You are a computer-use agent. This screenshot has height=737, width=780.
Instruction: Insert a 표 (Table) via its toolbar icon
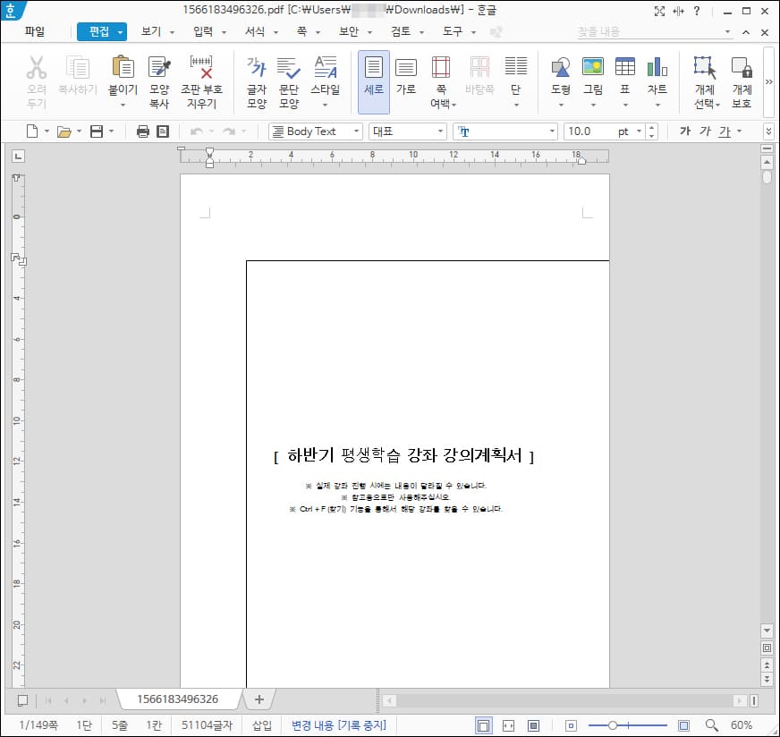[x=625, y=76]
